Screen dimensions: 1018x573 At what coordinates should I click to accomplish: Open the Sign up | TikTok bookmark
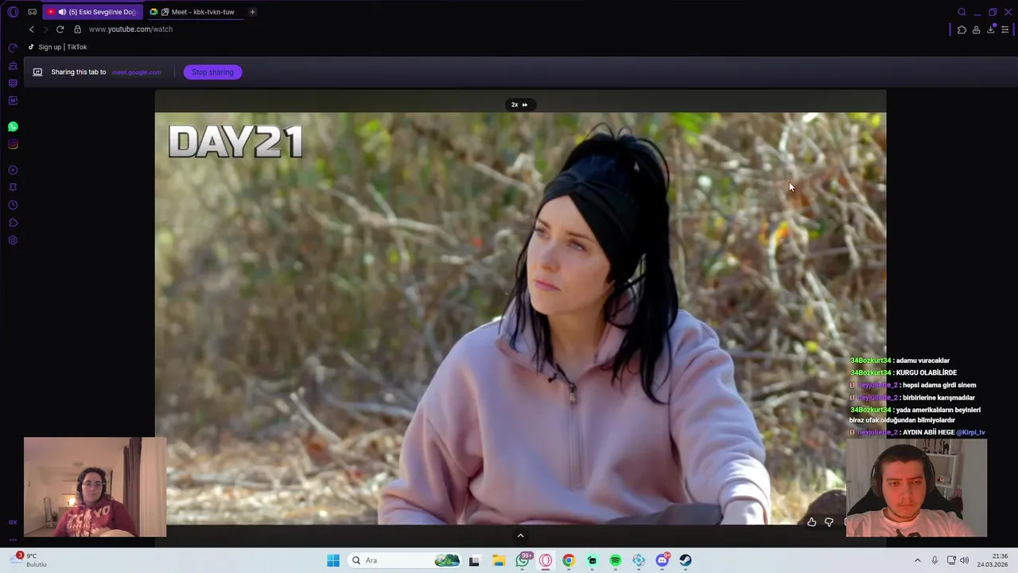click(x=57, y=47)
